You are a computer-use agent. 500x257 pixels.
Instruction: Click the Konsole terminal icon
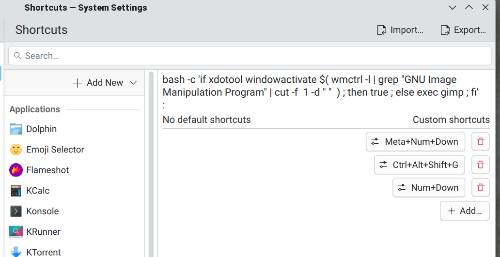(16, 212)
